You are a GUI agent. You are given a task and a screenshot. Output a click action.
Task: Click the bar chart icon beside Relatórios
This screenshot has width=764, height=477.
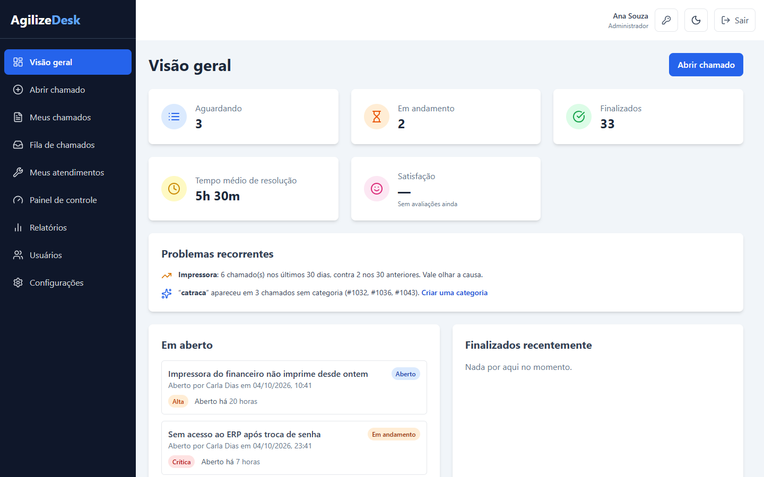click(x=18, y=227)
